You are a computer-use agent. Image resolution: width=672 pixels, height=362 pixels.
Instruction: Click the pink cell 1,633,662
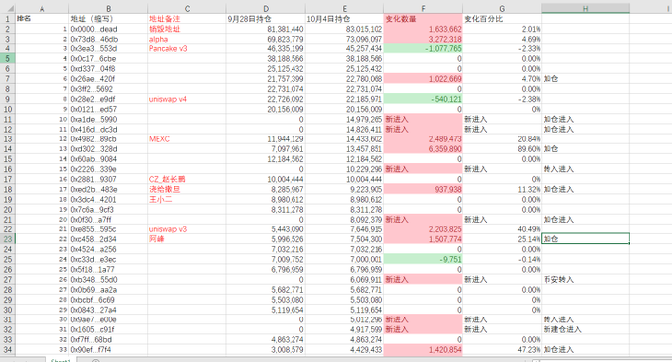pos(423,29)
